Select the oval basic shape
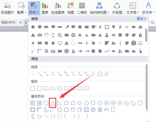This screenshot has width=156, height=122. pyautogui.click(x=46, y=103)
